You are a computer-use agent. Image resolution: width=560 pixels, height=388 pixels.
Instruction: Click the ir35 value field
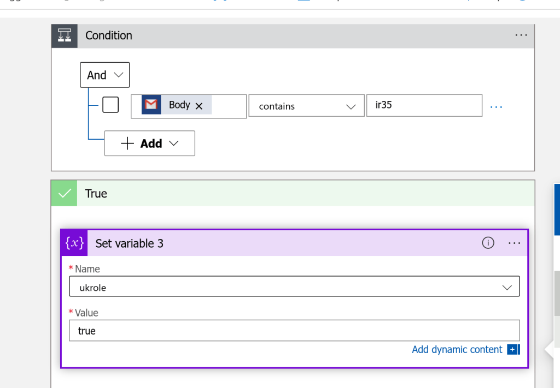[x=424, y=105]
